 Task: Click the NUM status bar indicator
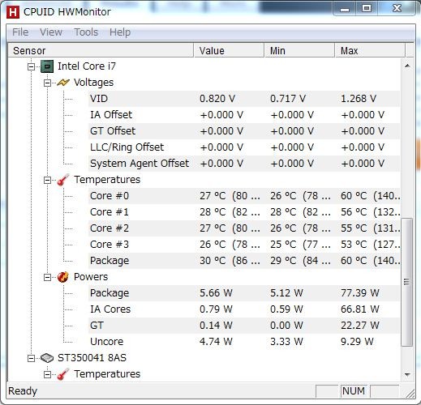[354, 391]
